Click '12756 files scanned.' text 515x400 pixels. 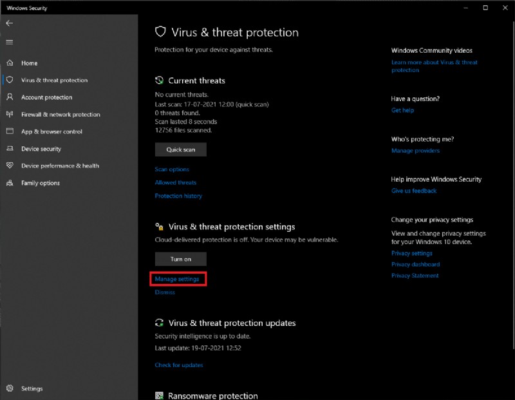(183, 130)
